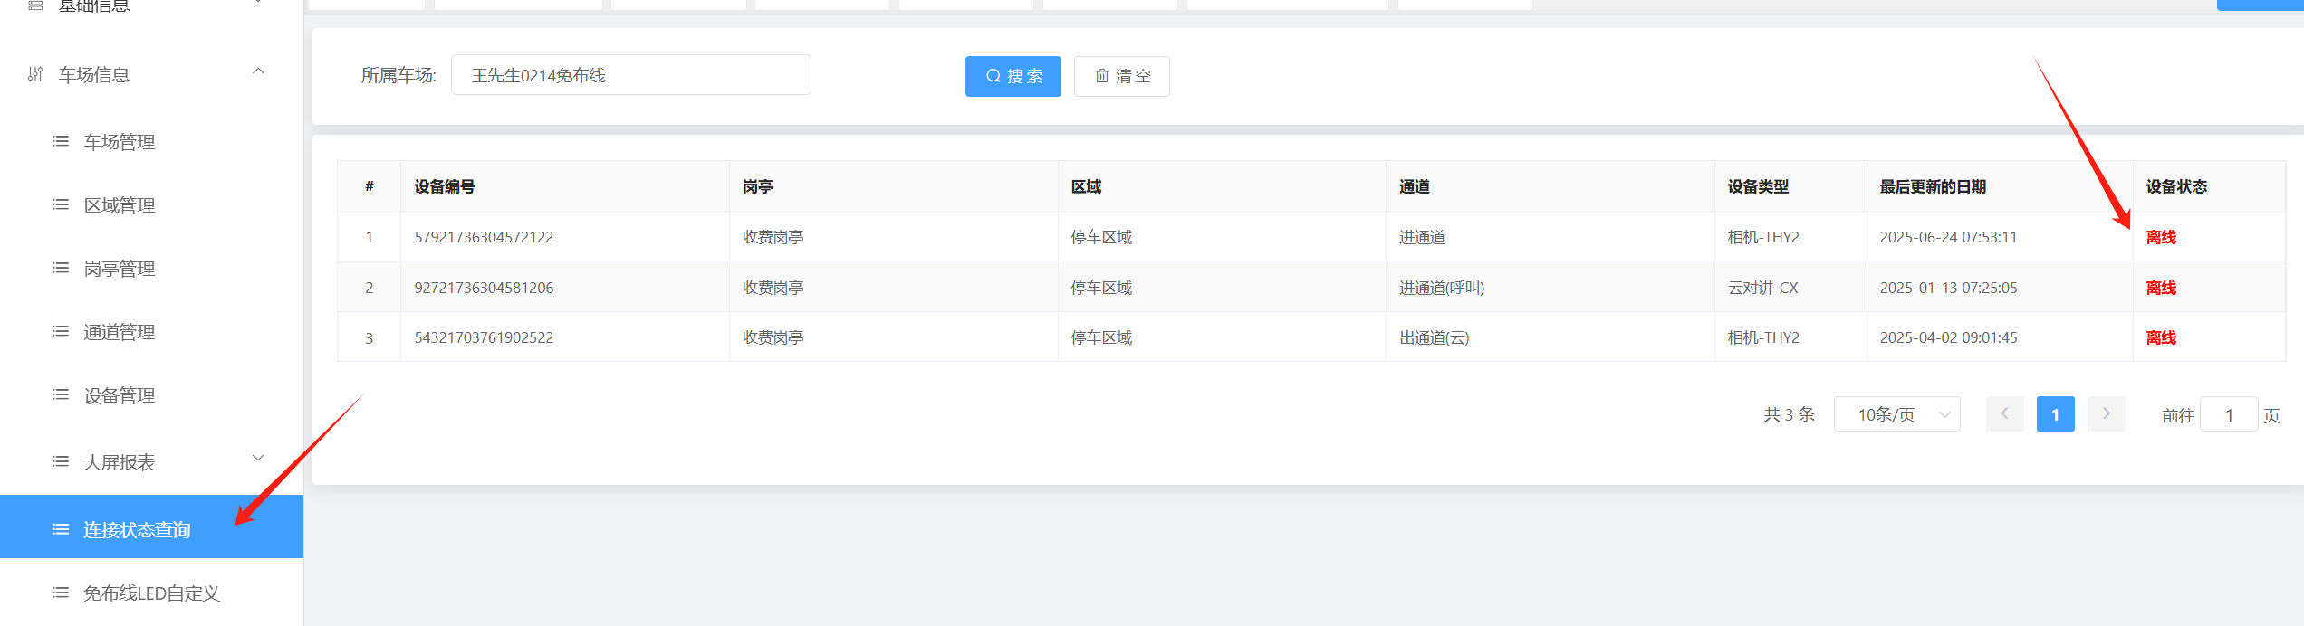The width and height of the screenshot is (2304, 626).
Task: Click the list icon beside 连接状态查询
Action: coord(61,529)
